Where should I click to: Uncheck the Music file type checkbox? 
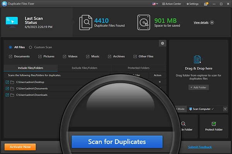point(88,57)
